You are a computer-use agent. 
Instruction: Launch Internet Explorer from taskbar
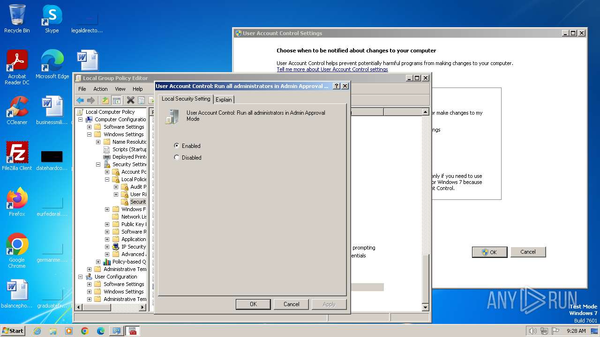tap(37, 331)
